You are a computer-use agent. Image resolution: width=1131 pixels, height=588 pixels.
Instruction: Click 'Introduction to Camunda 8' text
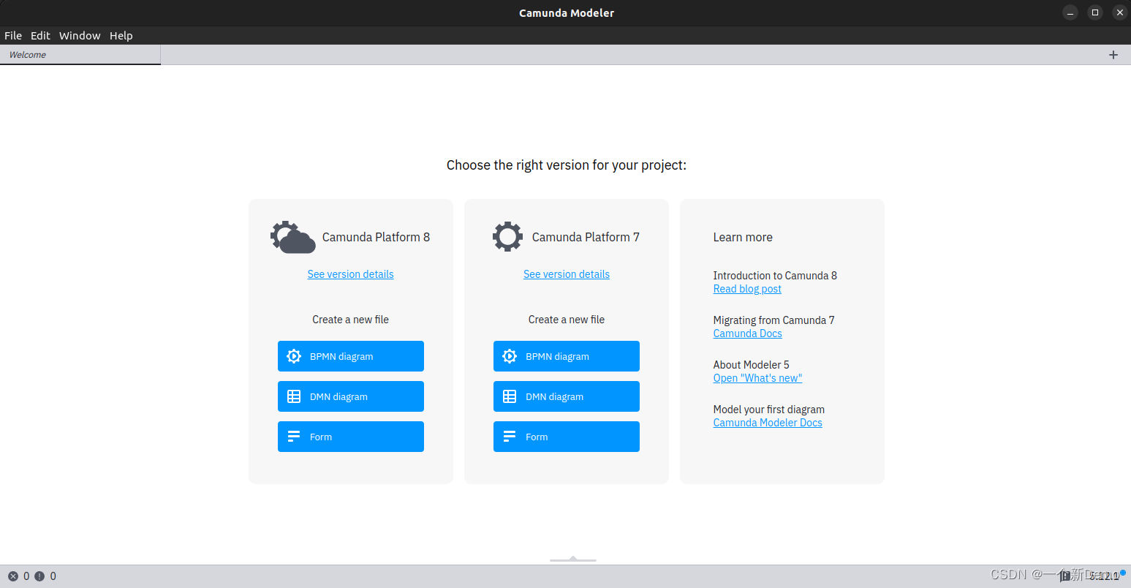pyautogui.click(x=775, y=276)
